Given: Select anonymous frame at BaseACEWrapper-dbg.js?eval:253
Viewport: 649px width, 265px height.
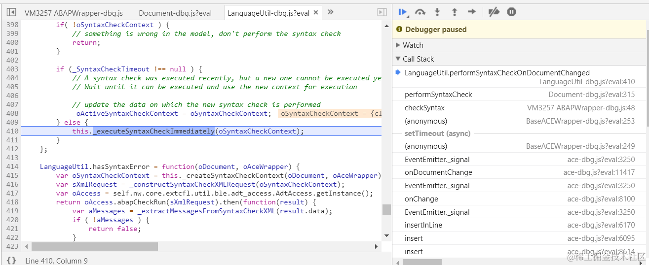Looking at the screenshot, I should [x=521, y=121].
